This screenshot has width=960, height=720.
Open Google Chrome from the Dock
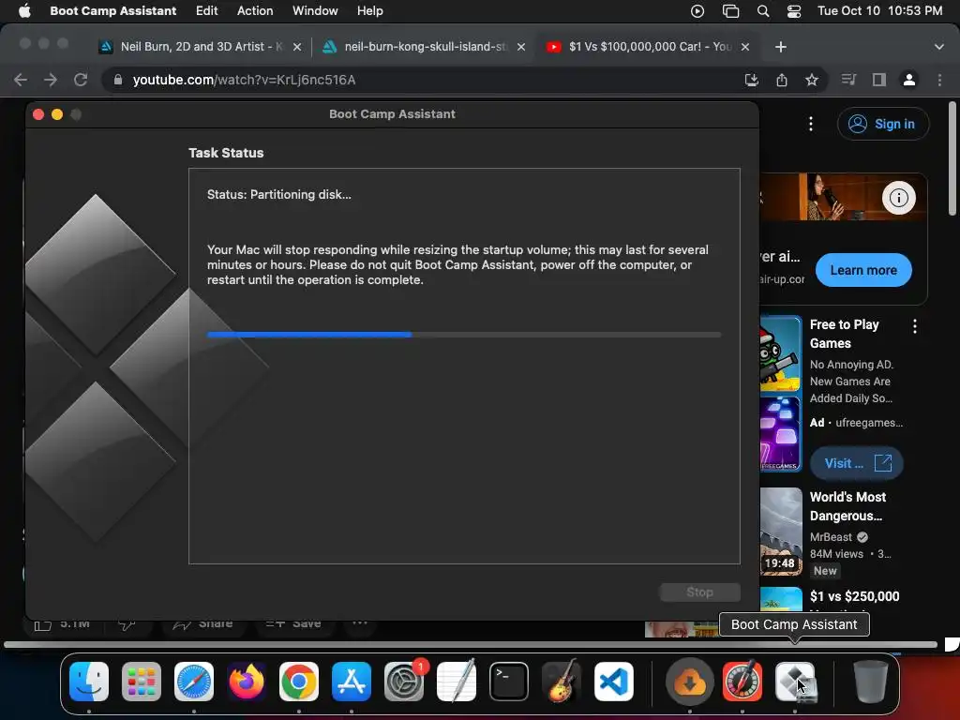point(299,682)
